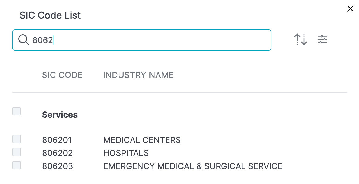Click the SIC Code List title

point(50,15)
